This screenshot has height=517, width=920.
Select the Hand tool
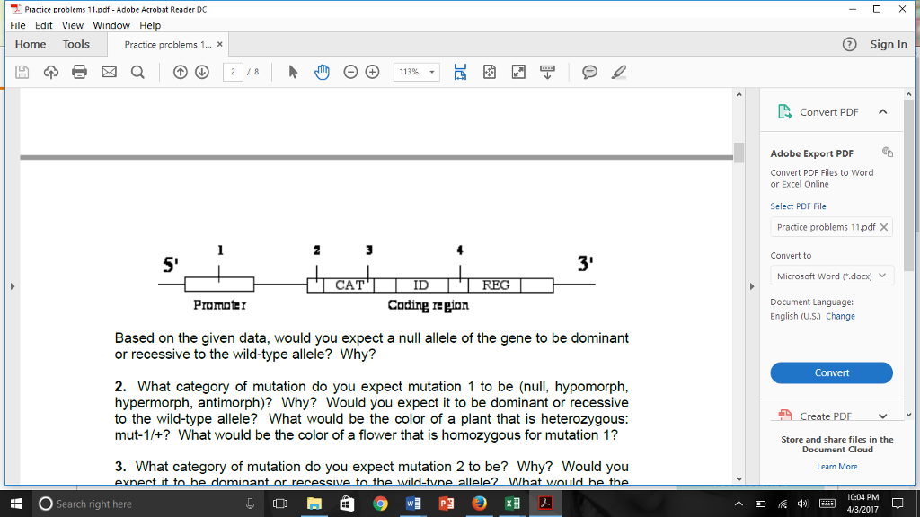tap(320, 72)
